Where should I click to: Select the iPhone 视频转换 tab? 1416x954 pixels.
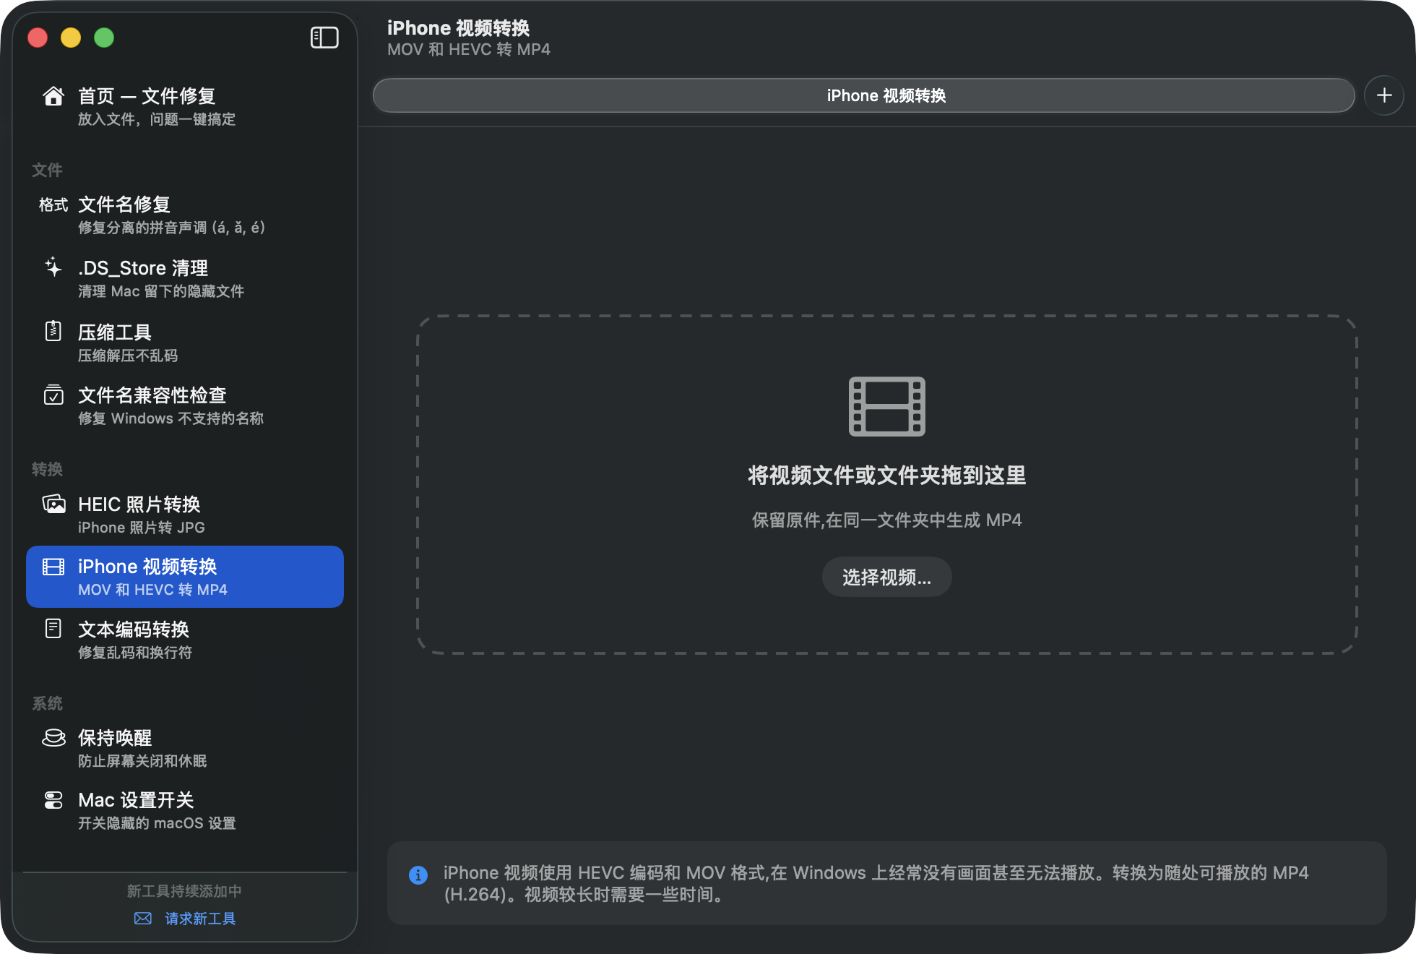[864, 95]
